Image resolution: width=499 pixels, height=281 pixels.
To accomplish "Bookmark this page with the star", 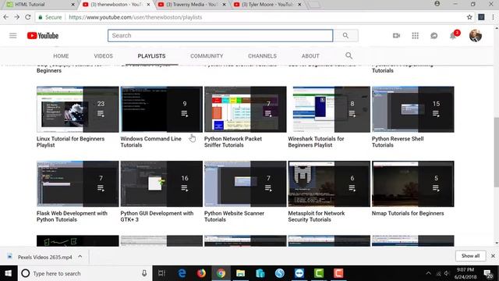I will click(469, 17).
